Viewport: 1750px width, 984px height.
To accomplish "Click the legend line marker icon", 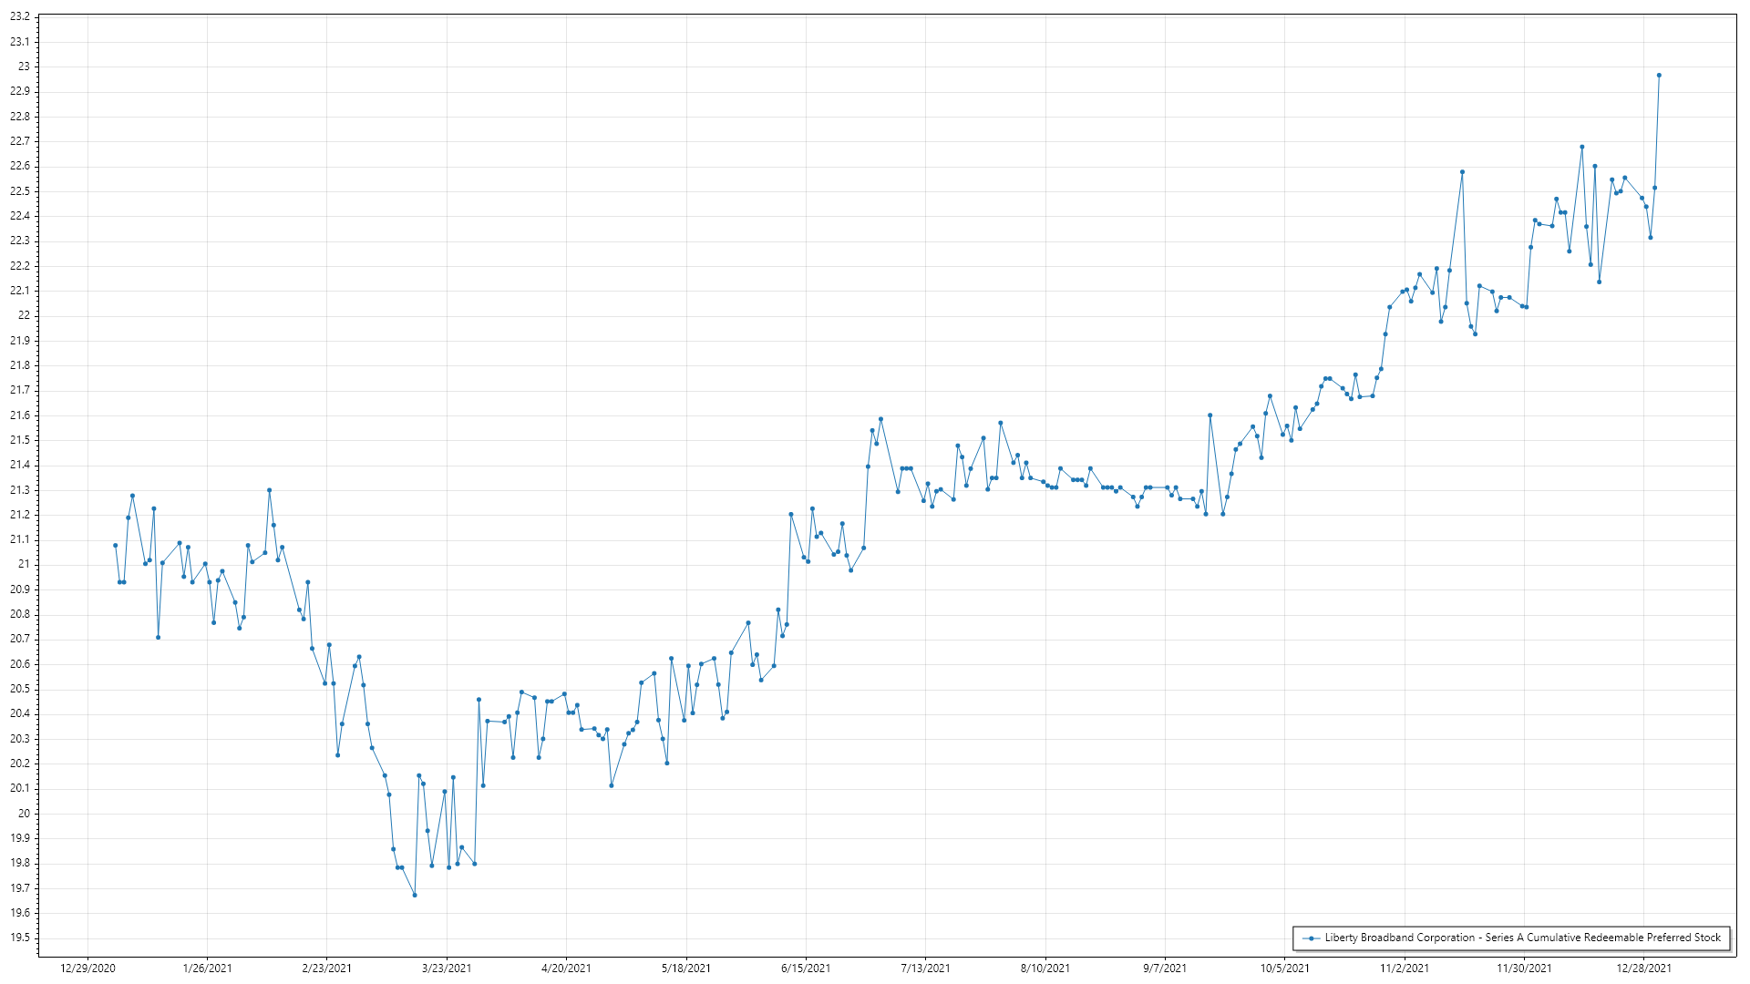I will [x=1311, y=938].
